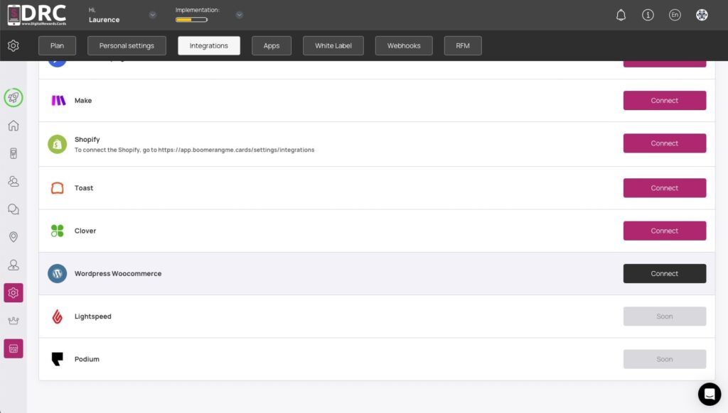Click the Wordpress Woocommerce label

(118, 273)
